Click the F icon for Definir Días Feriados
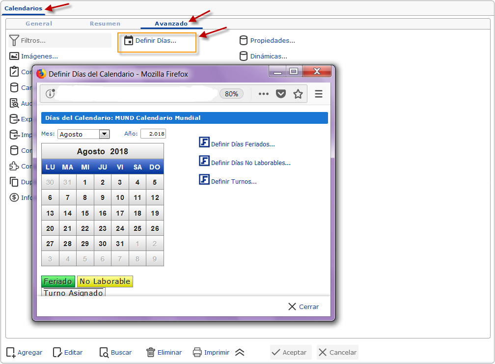495x364 pixels. 204,142
